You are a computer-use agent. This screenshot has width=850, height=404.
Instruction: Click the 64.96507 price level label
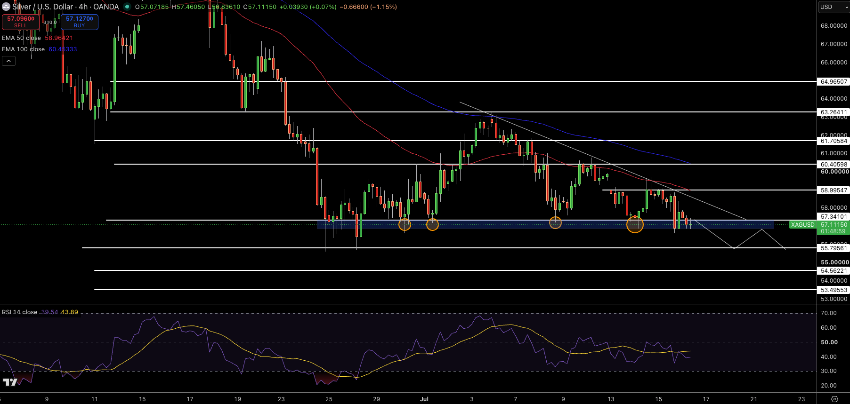click(x=834, y=82)
